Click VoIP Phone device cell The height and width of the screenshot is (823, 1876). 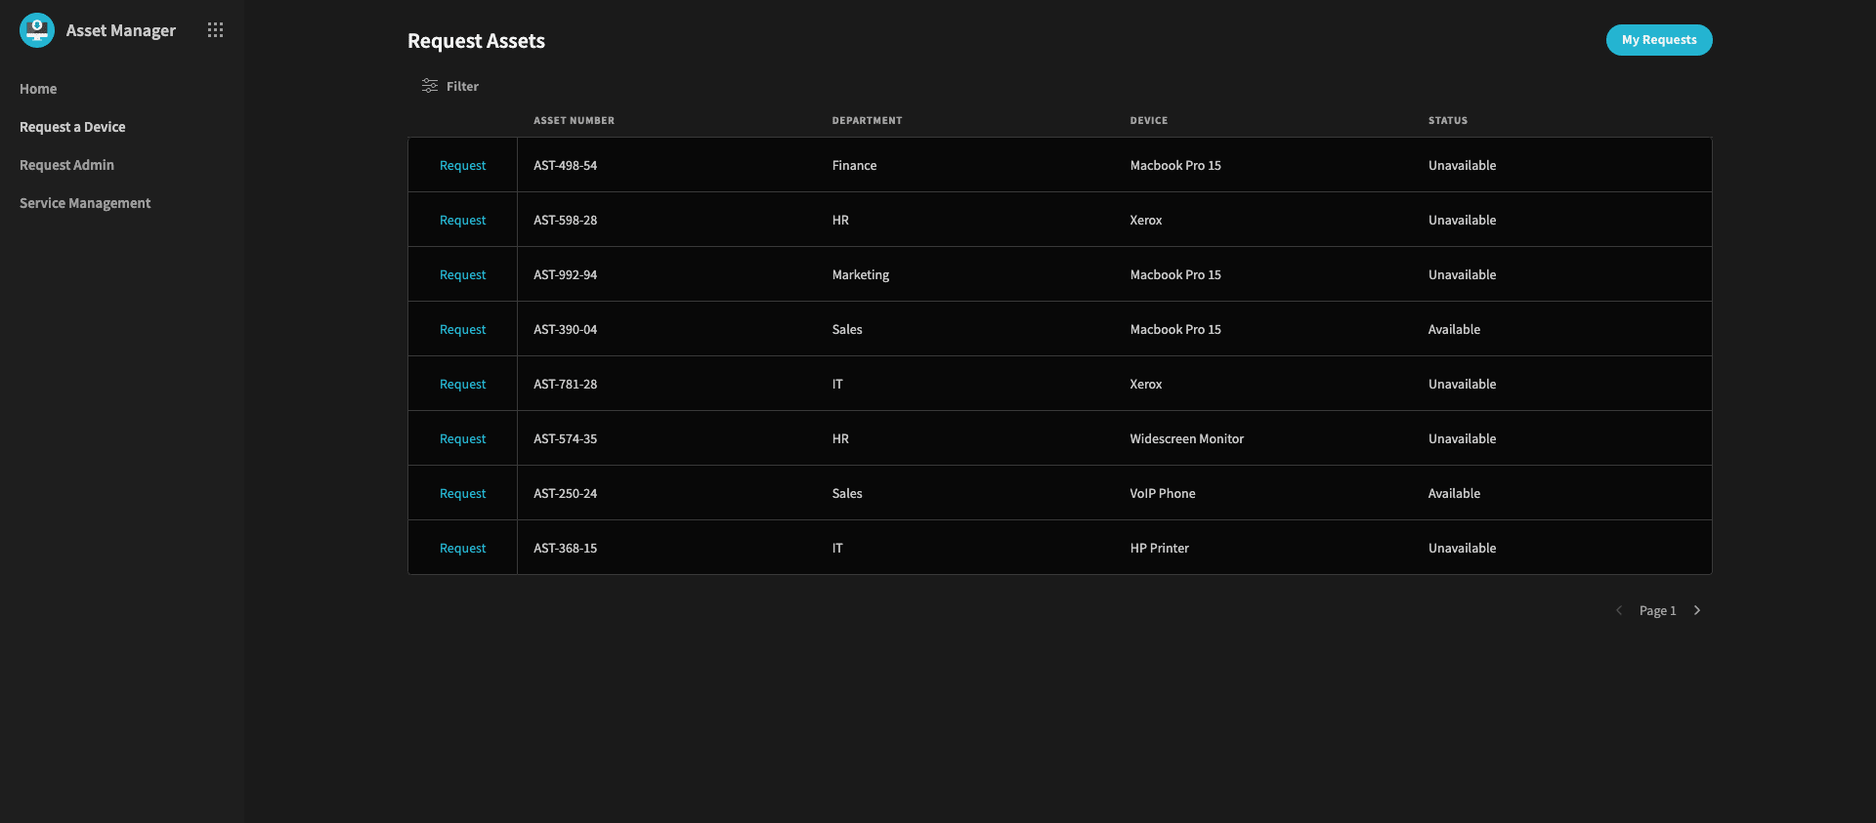tap(1163, 493)
